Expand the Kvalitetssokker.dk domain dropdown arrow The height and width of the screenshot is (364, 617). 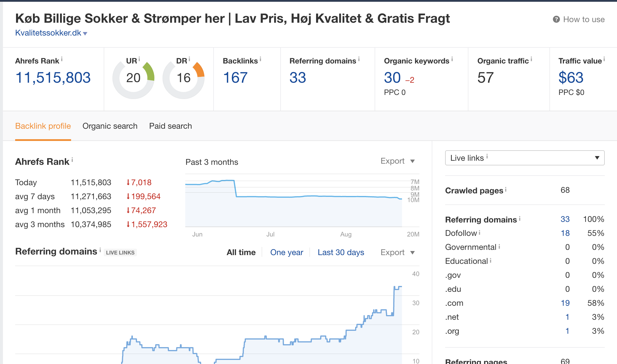[85, 33]
